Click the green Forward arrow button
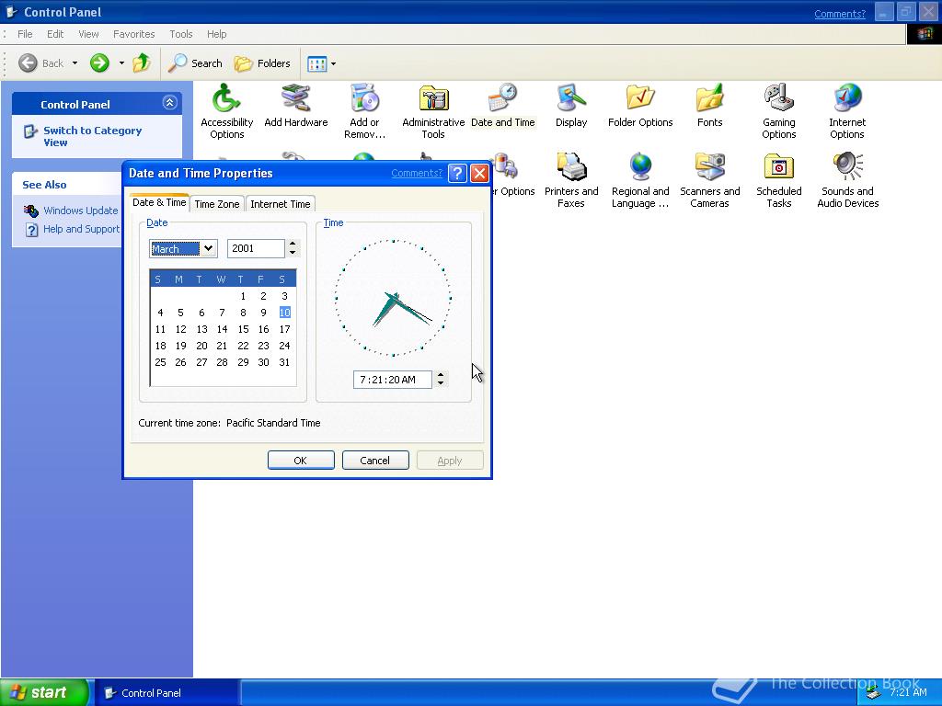This screenshot has height=706, width=942. click(99, 63)
